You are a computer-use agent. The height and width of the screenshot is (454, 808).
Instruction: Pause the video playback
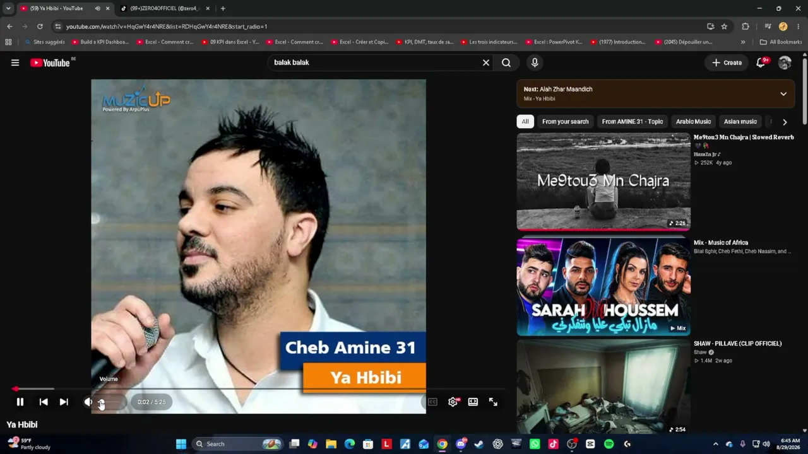pos(20,402)
